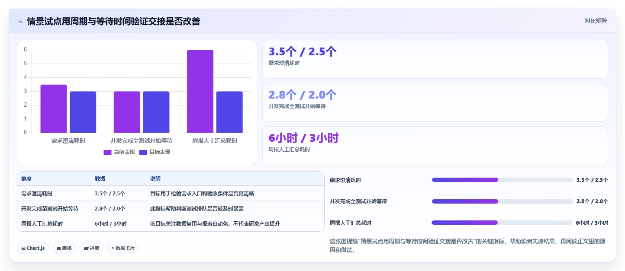The height and width of the screenshot is (271, 625).
Task: Click the blue 周报人工汇总耗时 chart bar
Action: coord(229,112)
